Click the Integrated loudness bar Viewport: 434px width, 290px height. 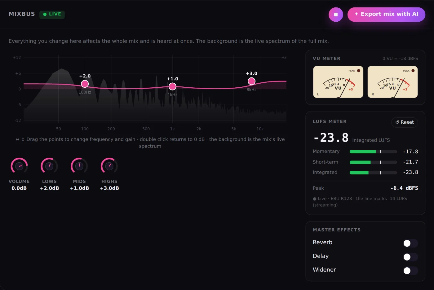(x=373, y=173)
